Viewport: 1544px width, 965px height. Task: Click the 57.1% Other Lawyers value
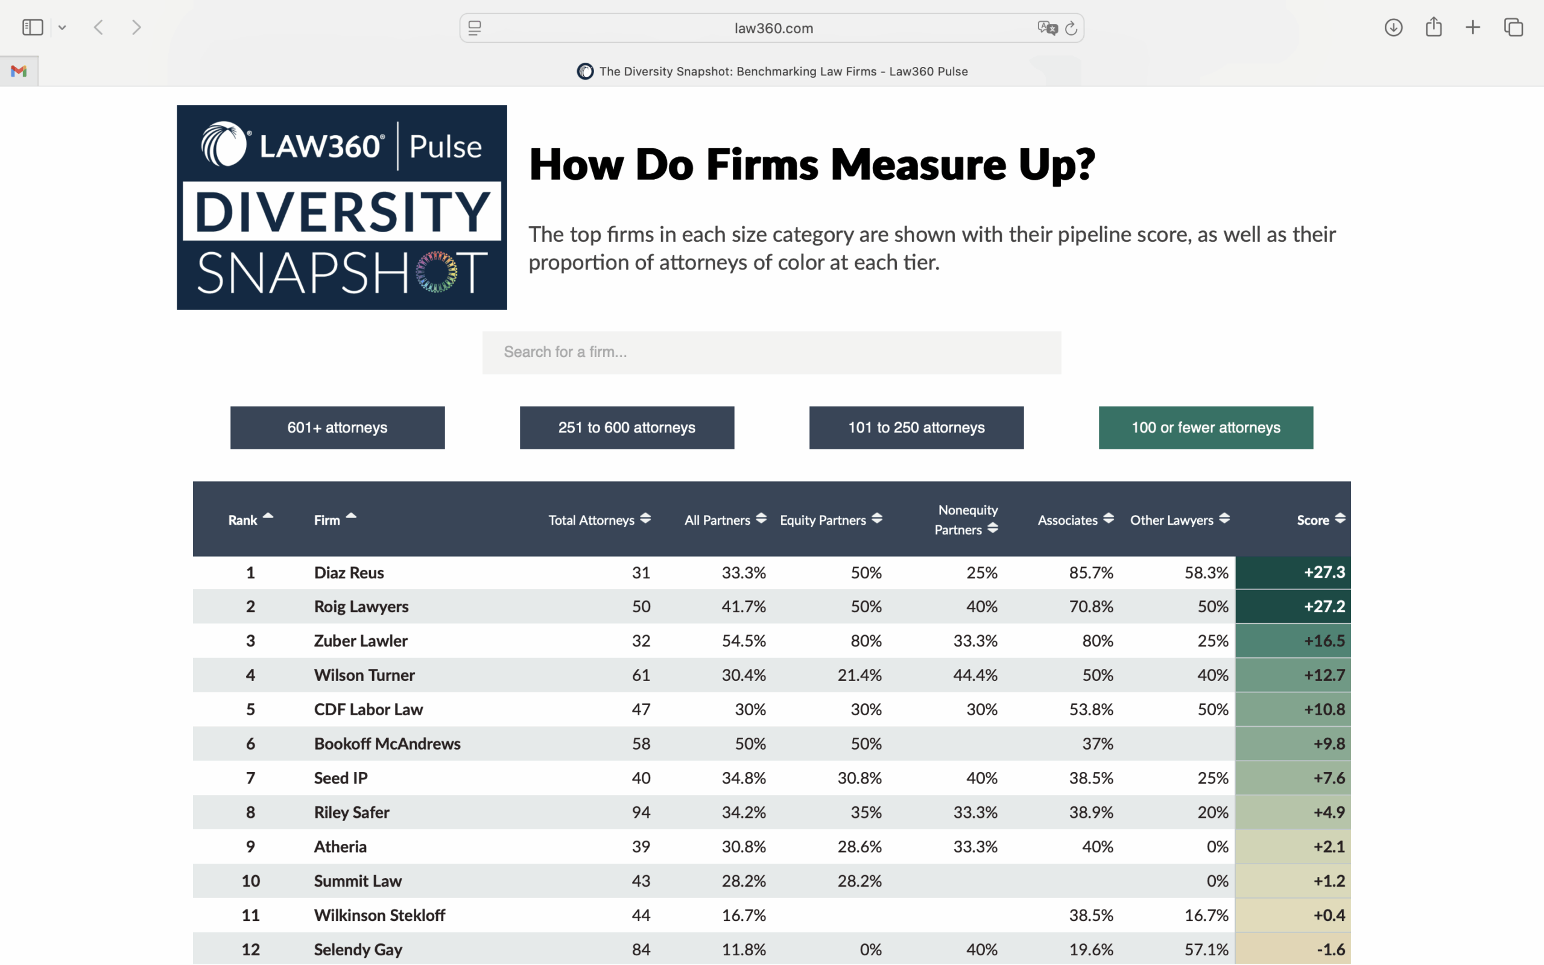(1206, 950)
